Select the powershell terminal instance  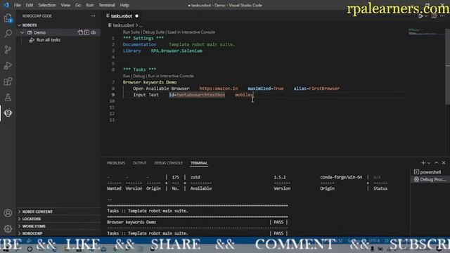coord(430,172)
